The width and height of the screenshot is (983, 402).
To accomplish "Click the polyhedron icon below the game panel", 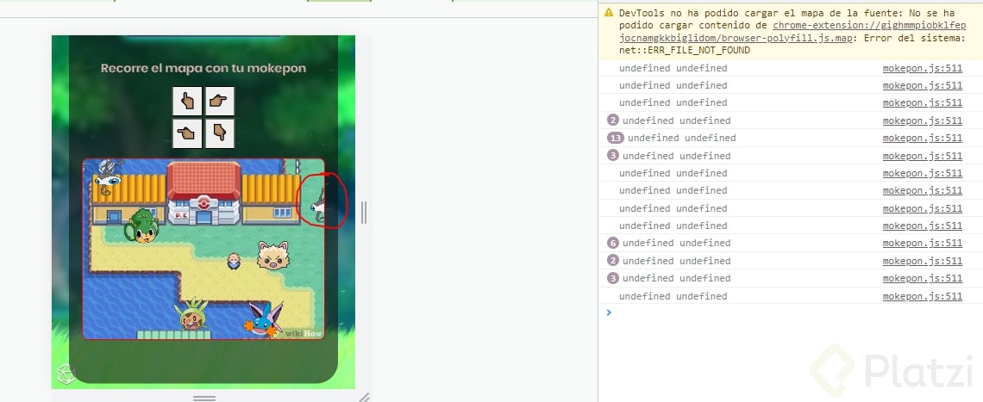I will point(66,374).
